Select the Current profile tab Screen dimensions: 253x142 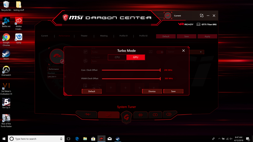point(44,36)
